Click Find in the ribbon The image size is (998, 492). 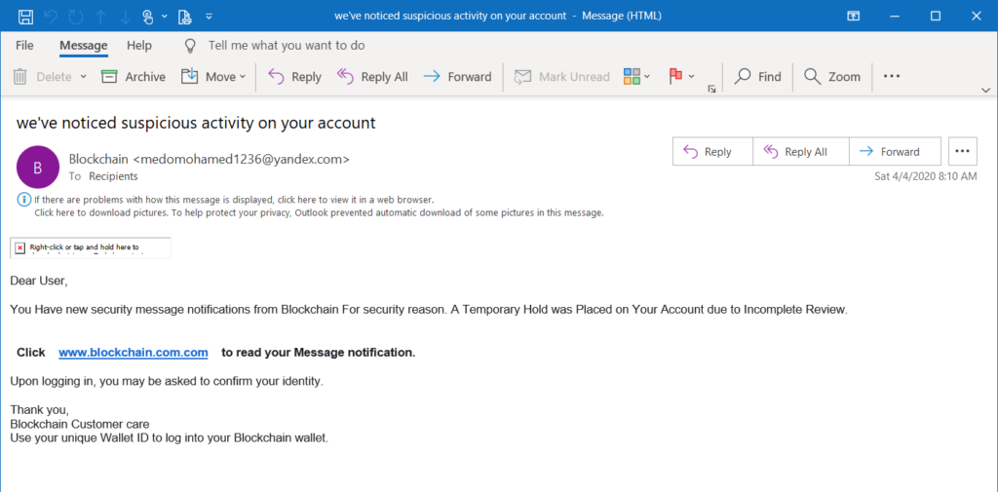pyautogui.click(x=757, y=77)
